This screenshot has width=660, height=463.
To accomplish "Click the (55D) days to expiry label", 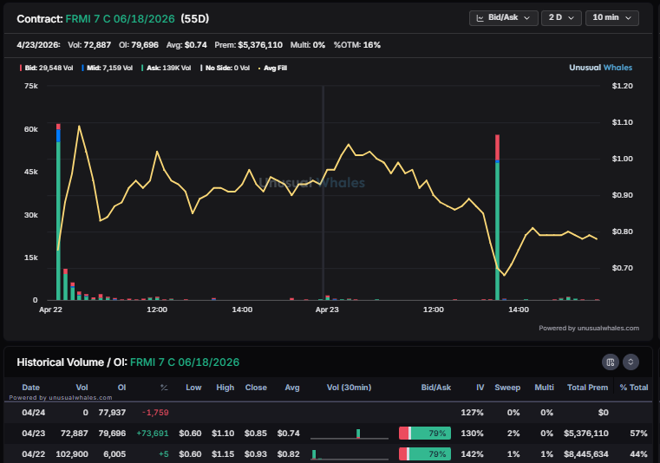I will [x=194, y=19].
